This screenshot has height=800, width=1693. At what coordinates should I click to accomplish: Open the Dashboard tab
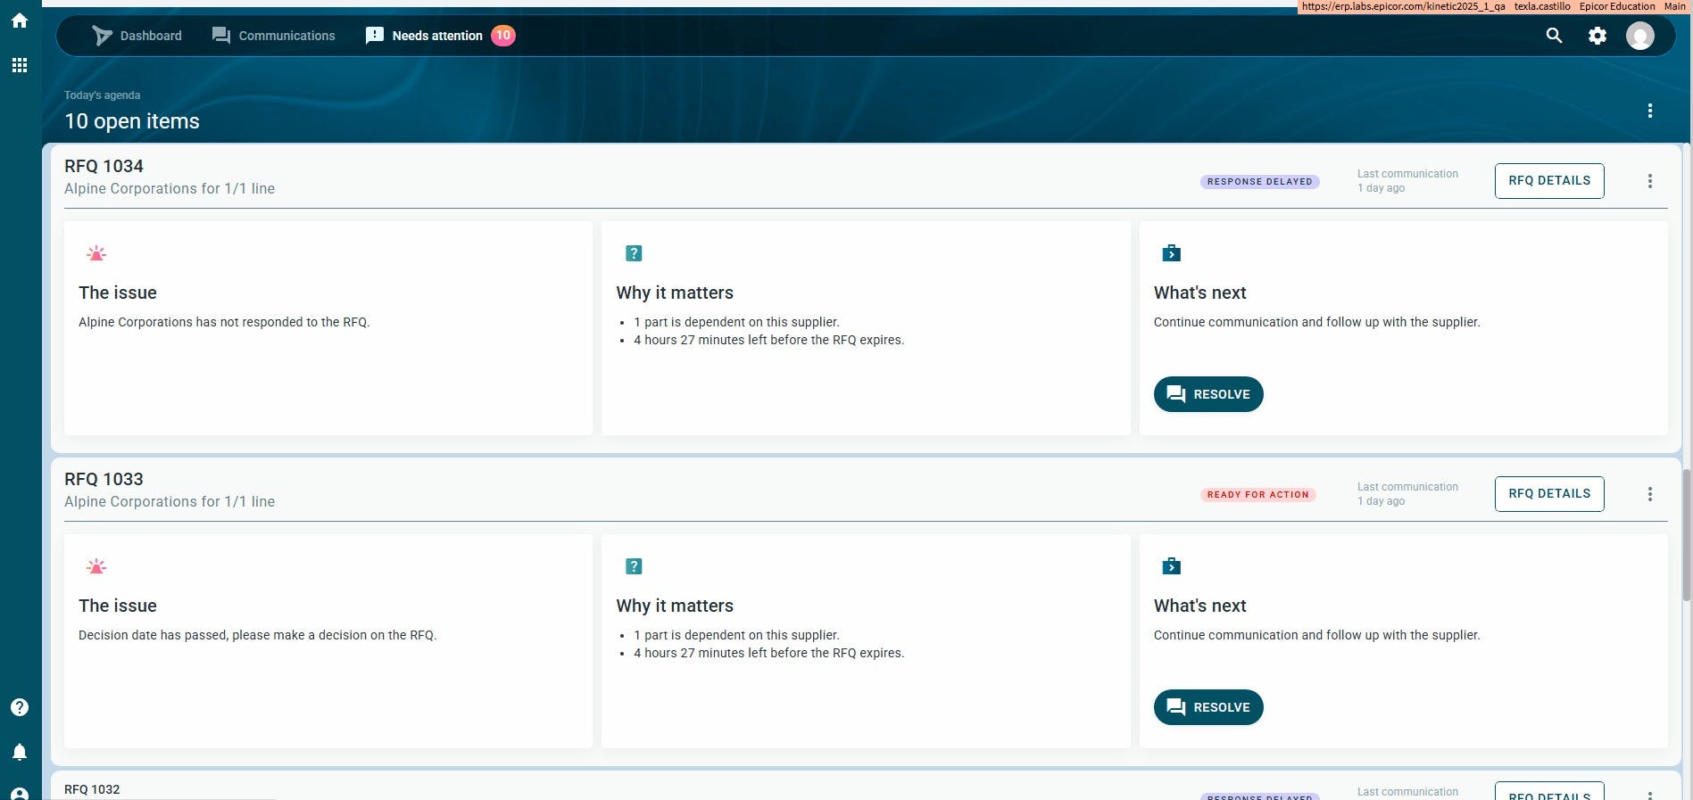pos(137,36)
